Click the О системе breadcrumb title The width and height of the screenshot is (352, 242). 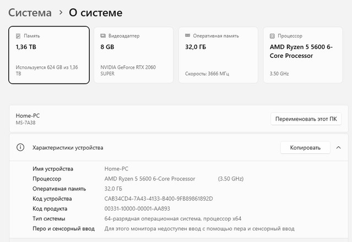96,13
